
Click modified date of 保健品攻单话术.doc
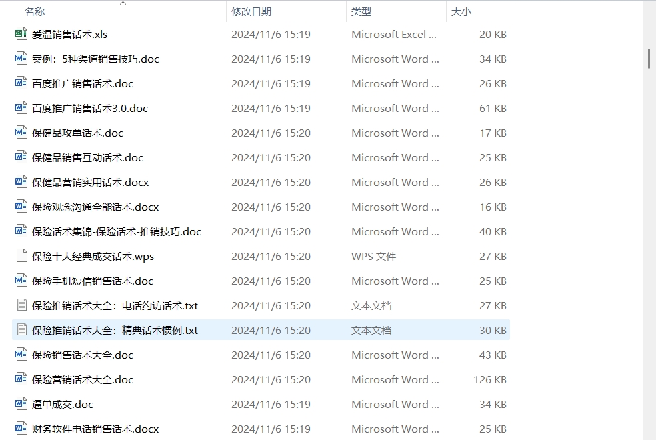point(271,133)
